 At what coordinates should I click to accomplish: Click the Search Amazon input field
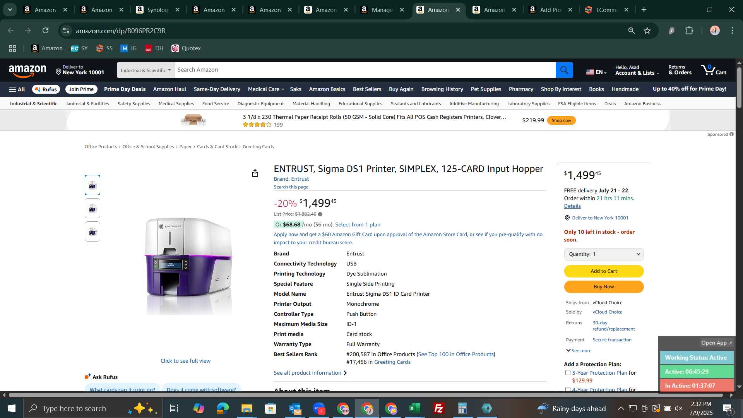(365, 70)
